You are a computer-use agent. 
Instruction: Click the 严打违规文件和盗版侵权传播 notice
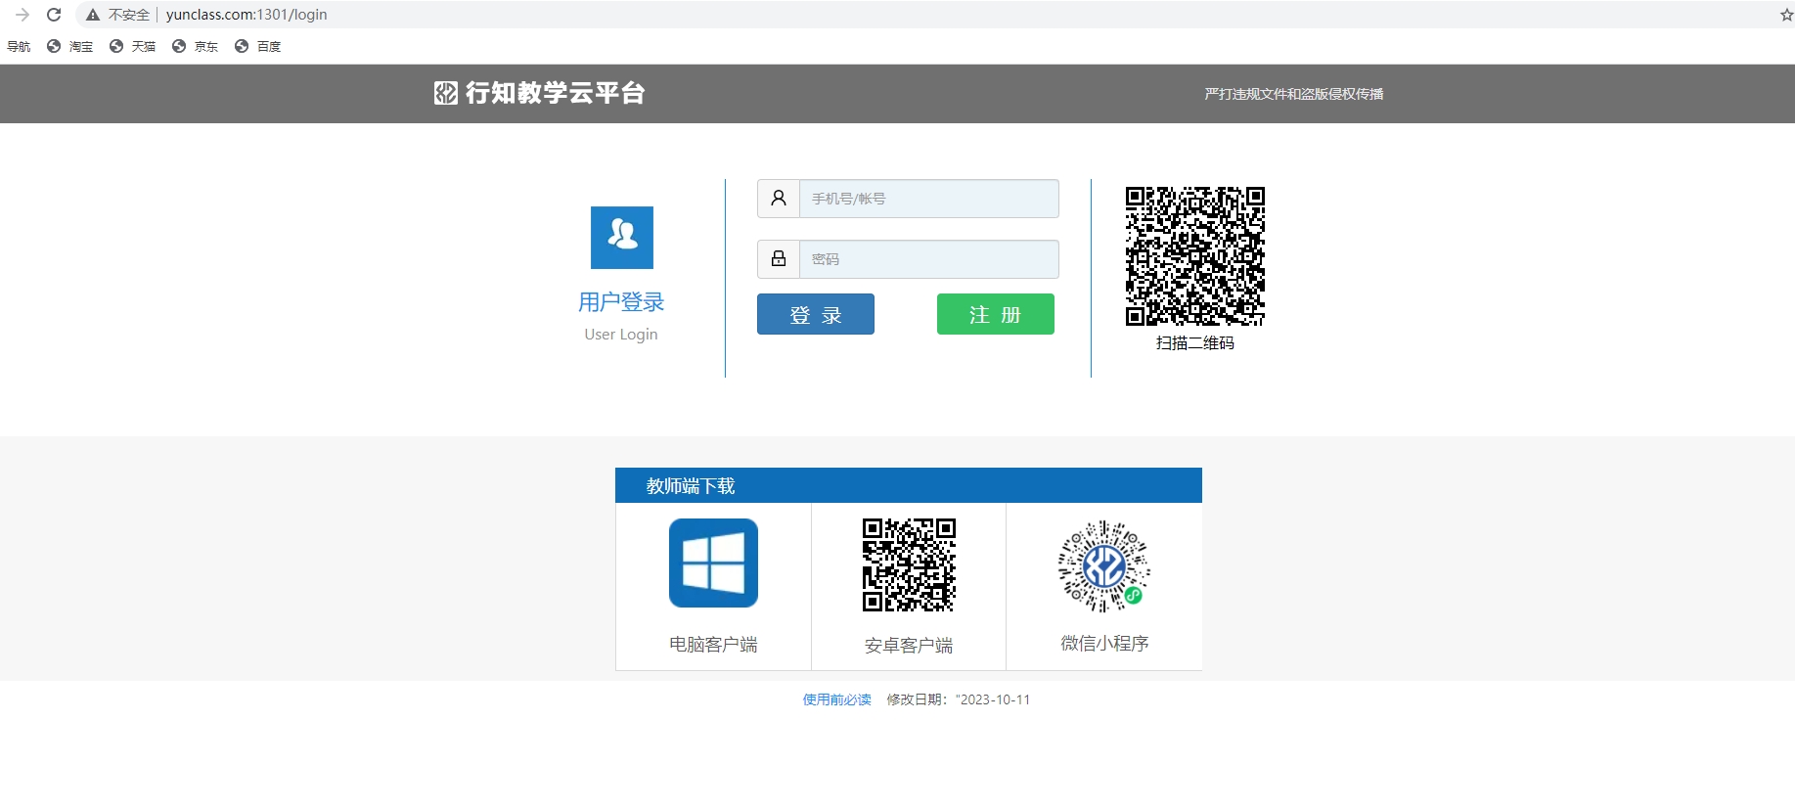pos(1293,94)
